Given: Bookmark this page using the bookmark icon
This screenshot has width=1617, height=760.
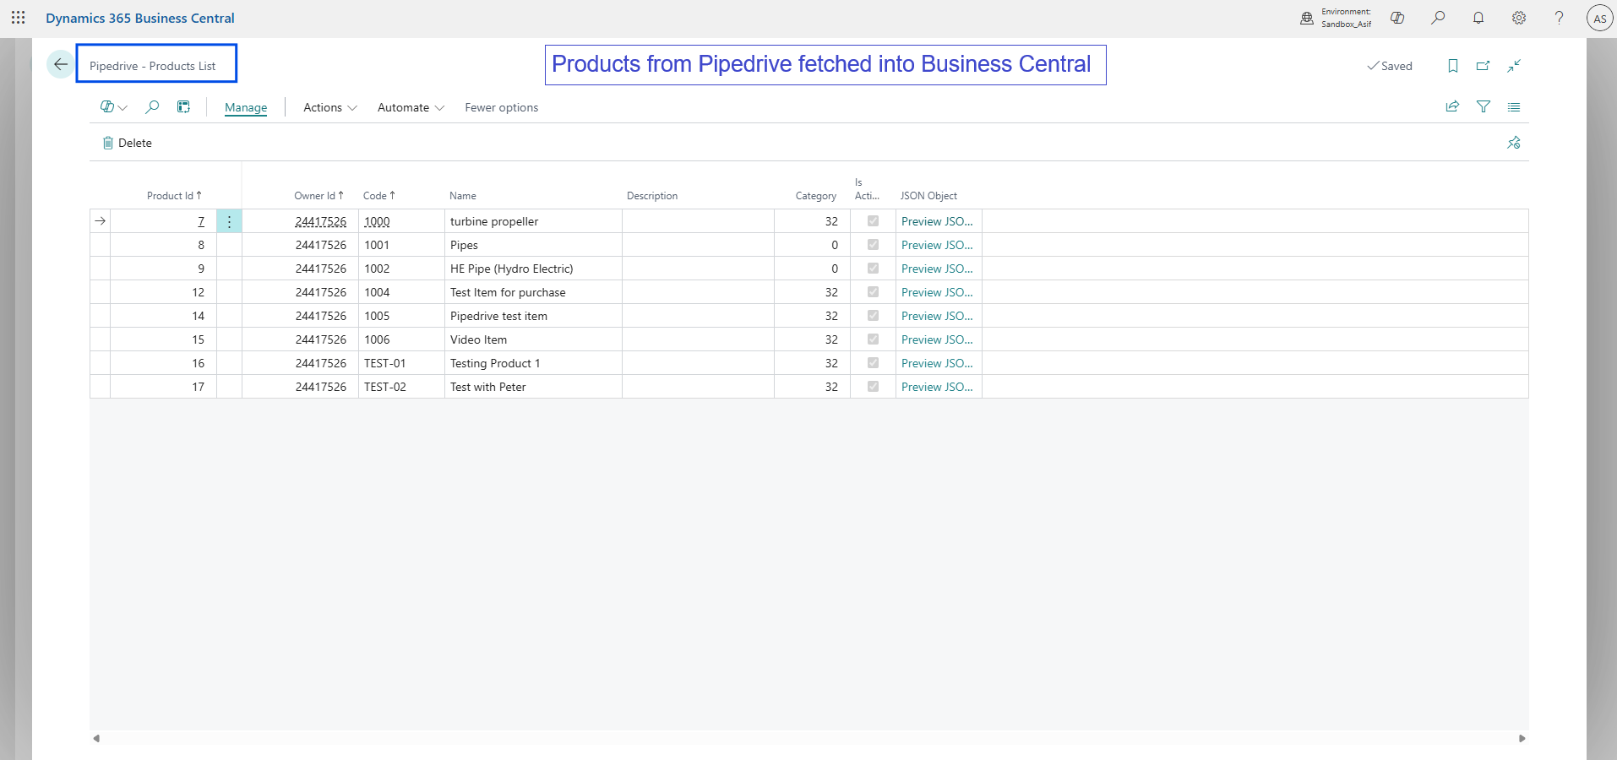Looking at the screenshot, I should point(1452,66).
